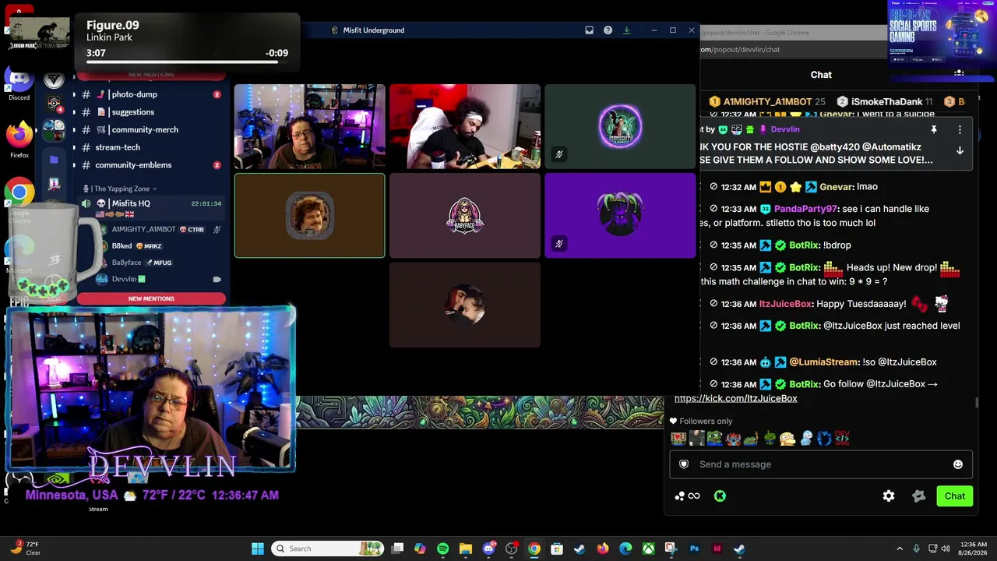Screen dimensions: 997x561
Task: Open Microsoft Edge from the taskbar
Action: pyautogui.click(x=625, y=549)
